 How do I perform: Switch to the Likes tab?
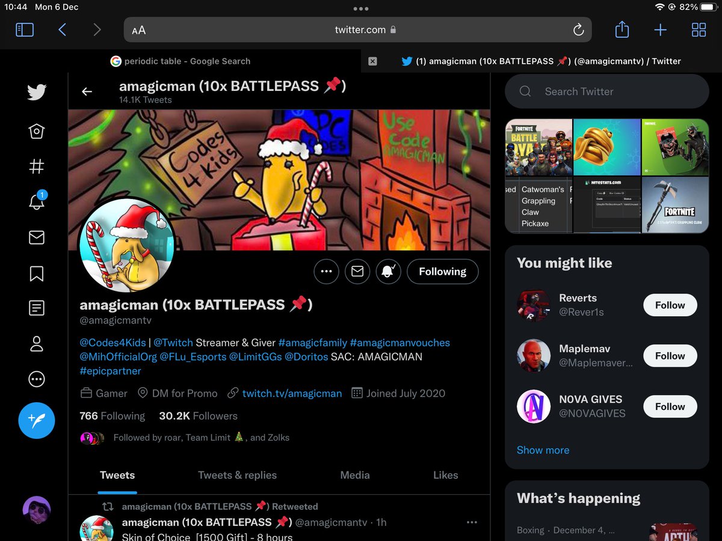coord(446,475)
